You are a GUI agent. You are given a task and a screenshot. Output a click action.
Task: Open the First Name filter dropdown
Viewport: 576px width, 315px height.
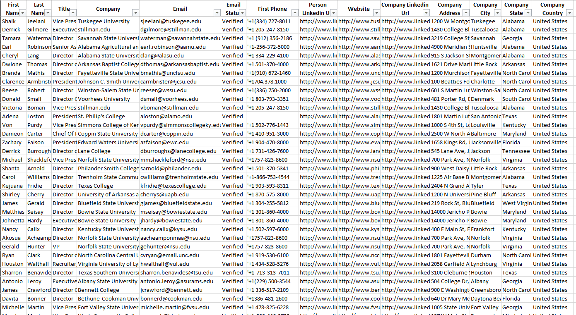[22, 13]
